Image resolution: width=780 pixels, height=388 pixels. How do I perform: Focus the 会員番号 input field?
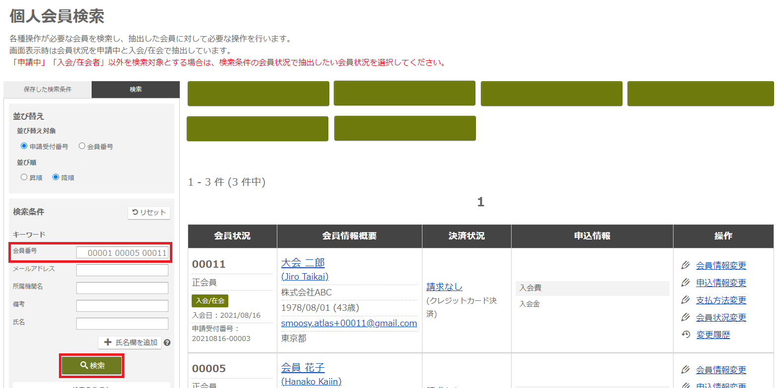122,253
